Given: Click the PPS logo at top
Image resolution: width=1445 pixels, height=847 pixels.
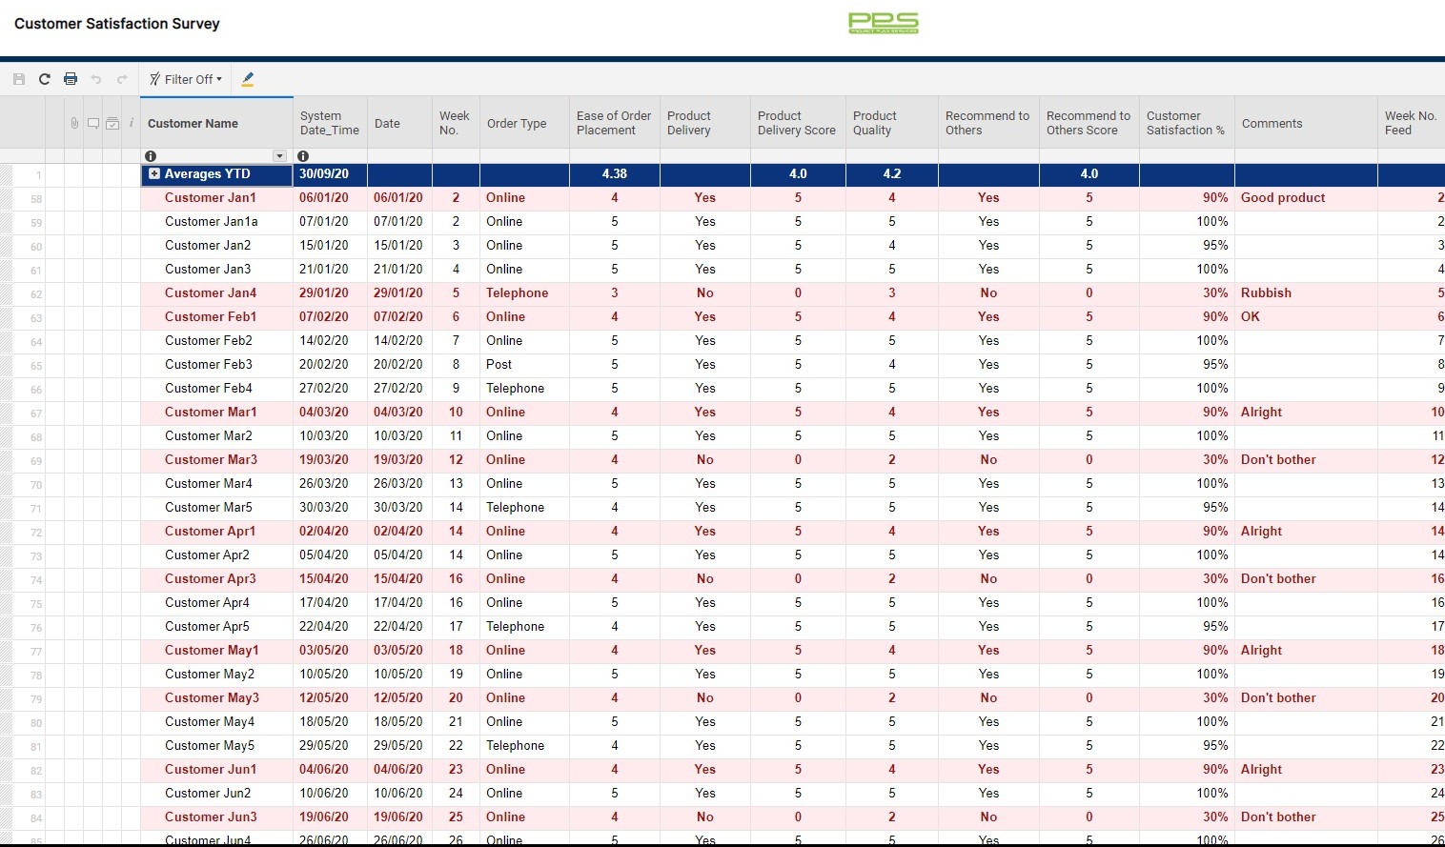Looking at the screenshot, I should tap(884, 23).
